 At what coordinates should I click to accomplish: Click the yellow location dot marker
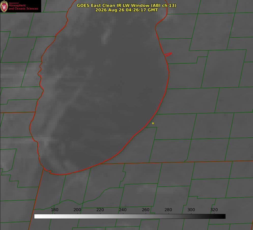(153, 123)
